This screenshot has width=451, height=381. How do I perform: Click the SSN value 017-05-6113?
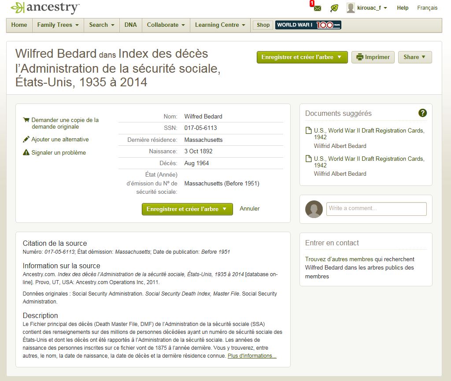coord(200,128)
